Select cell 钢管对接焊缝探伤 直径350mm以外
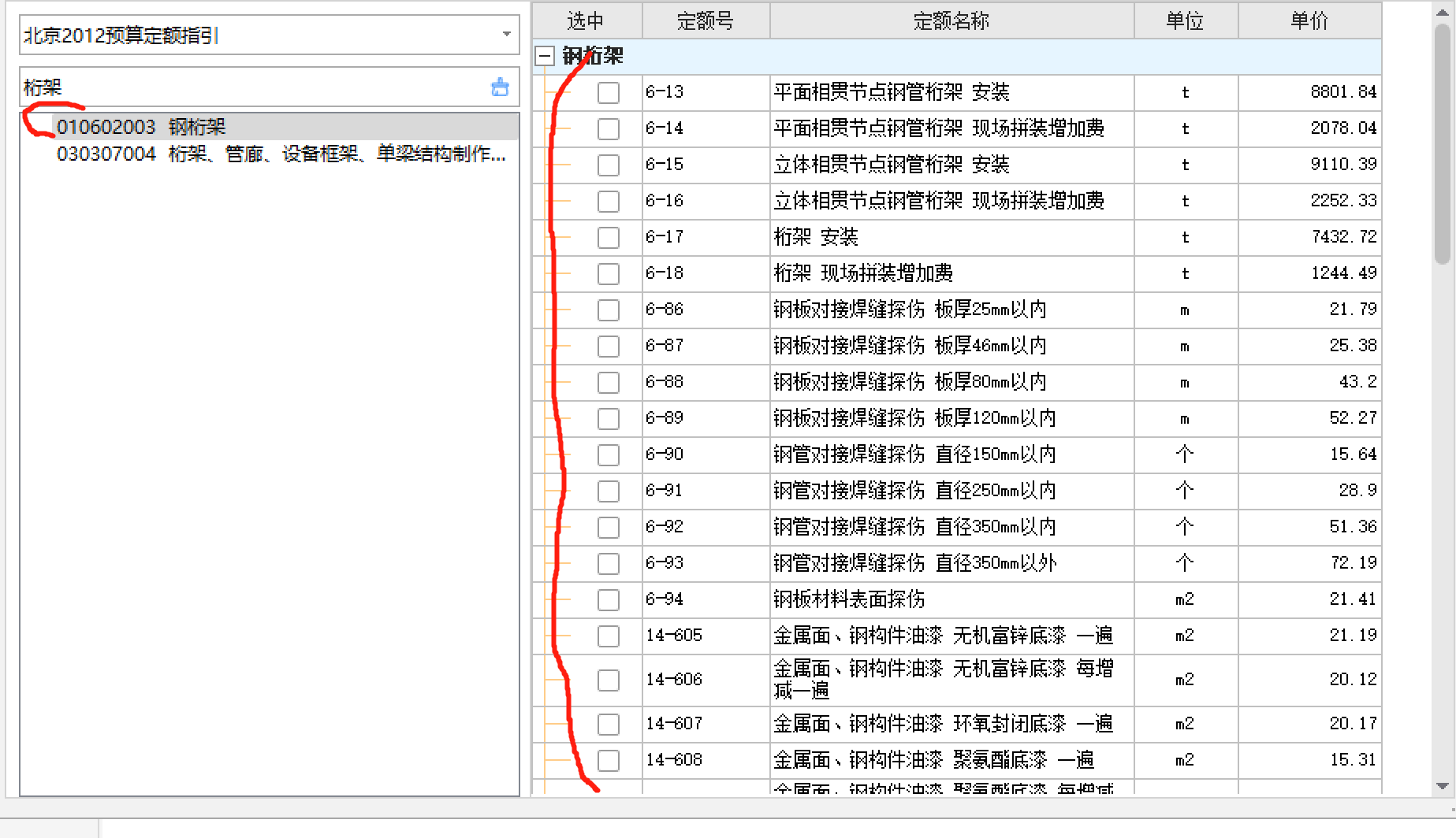Image resolution: width=1456 pixels, height=838 pixels. [951, 563]
